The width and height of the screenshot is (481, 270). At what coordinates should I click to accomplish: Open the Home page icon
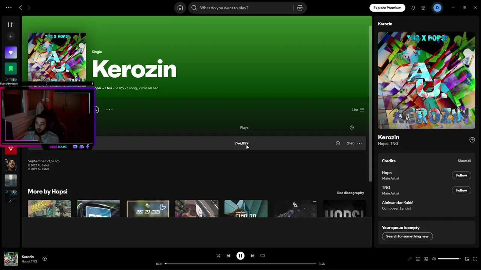[180, 8]
